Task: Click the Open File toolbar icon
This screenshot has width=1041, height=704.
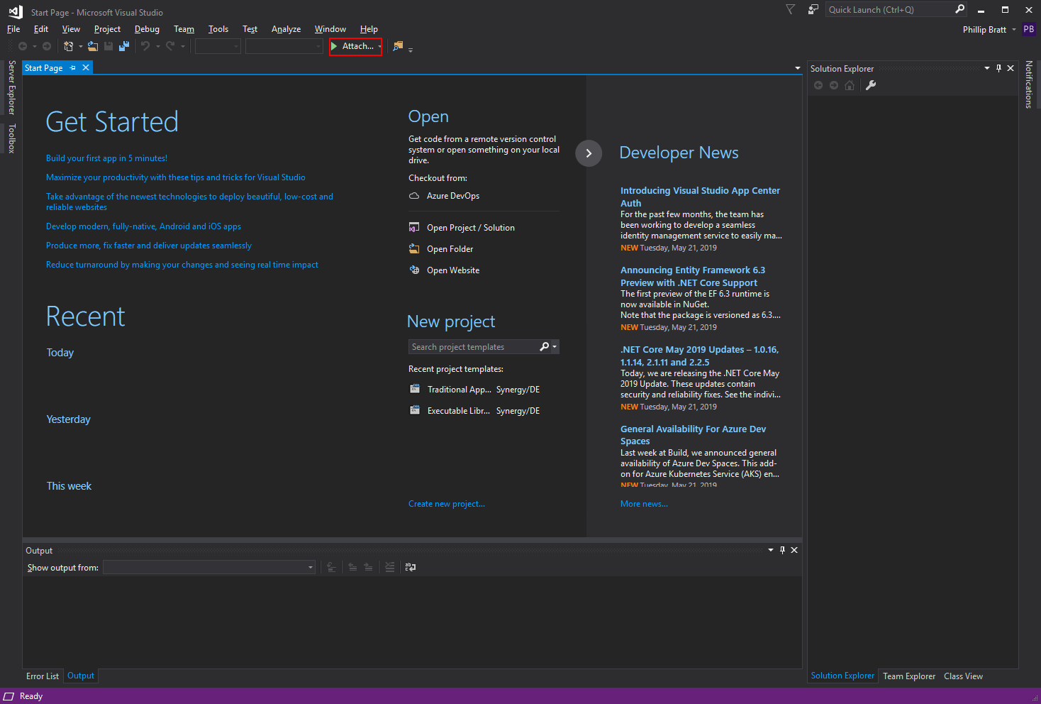Action: [93, 46]
